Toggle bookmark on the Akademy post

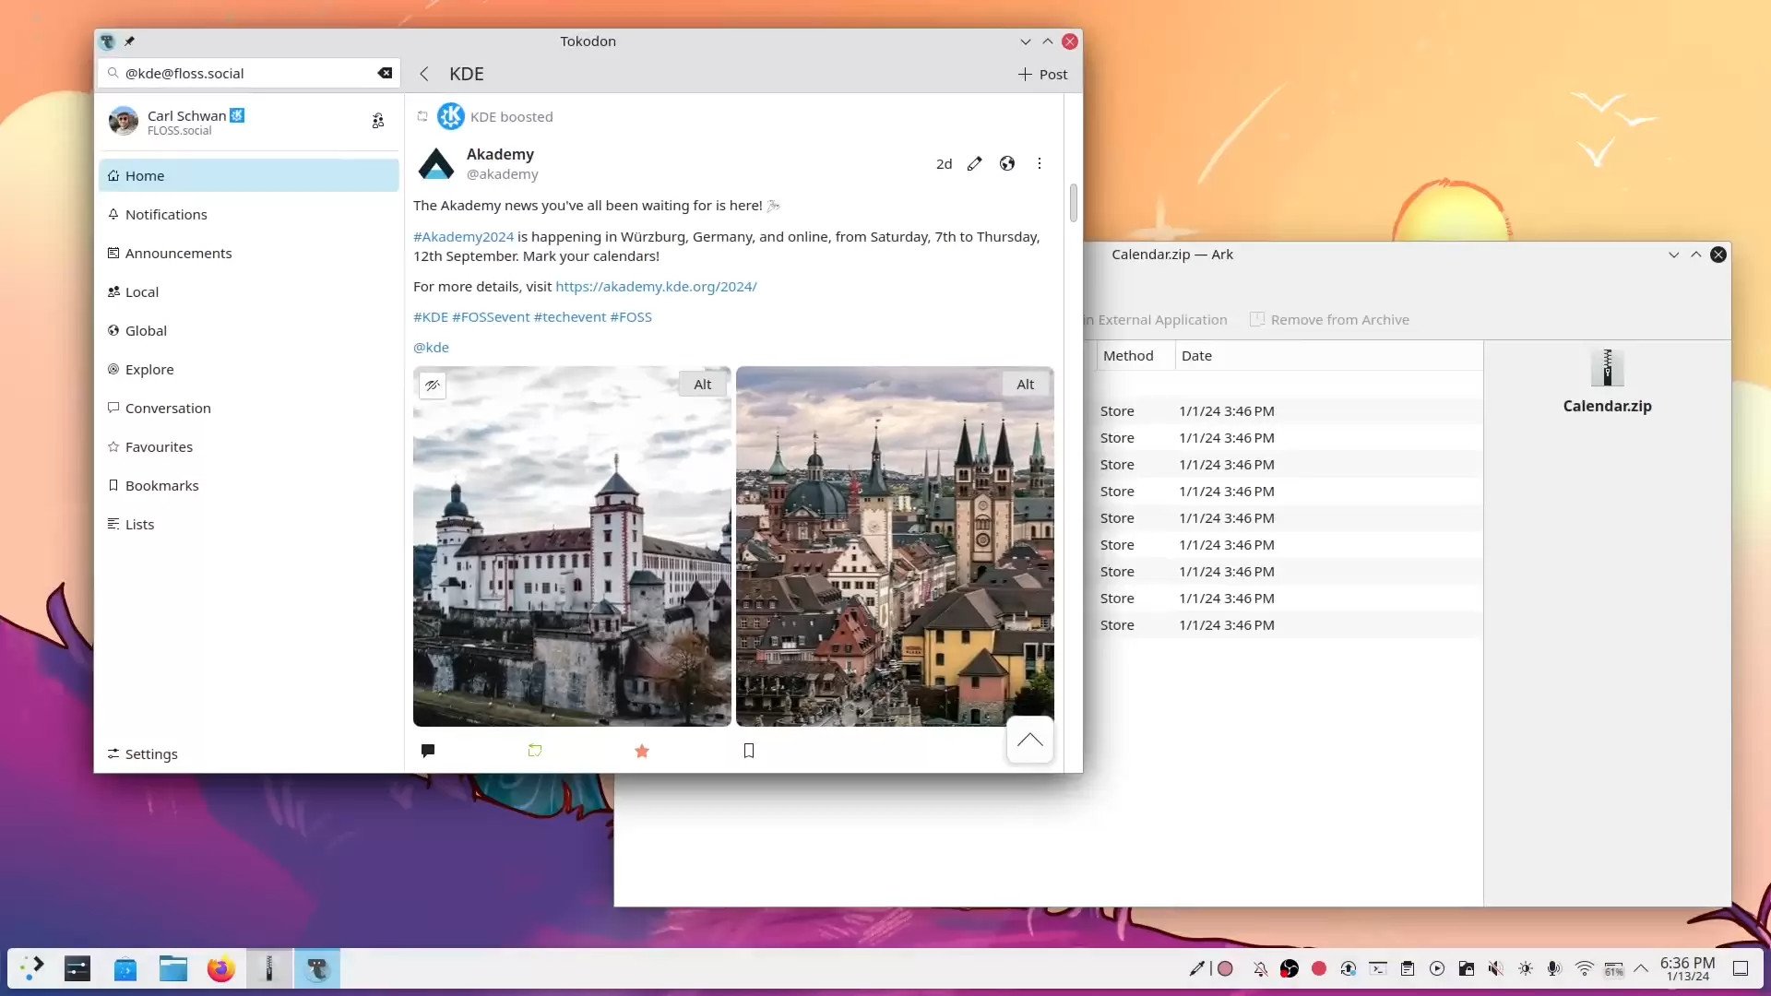[x=749, y=751]
